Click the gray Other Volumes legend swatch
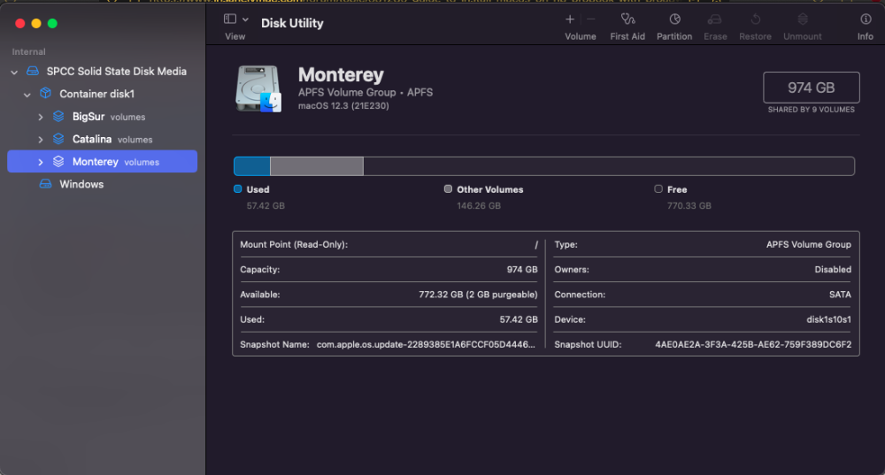This screenshot has width=885, height=475. (448, 189)
